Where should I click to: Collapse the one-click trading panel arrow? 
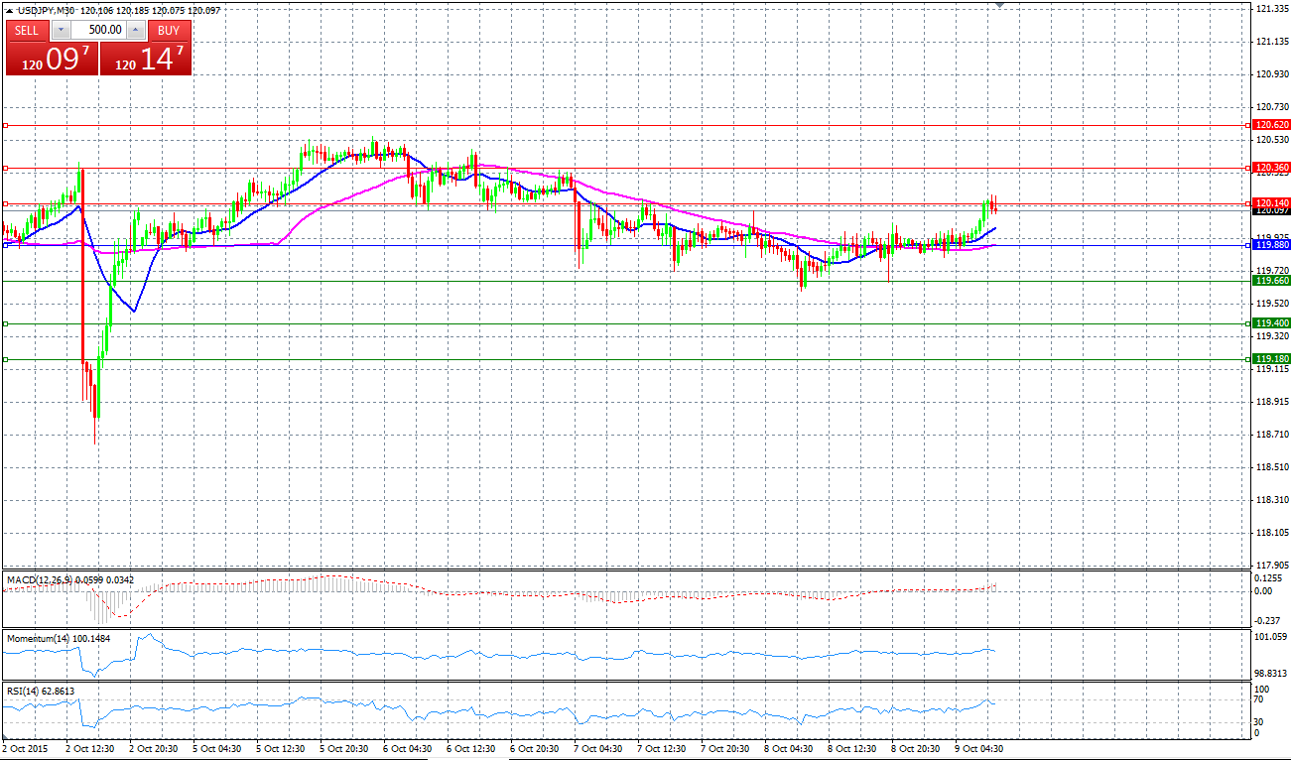10,10
